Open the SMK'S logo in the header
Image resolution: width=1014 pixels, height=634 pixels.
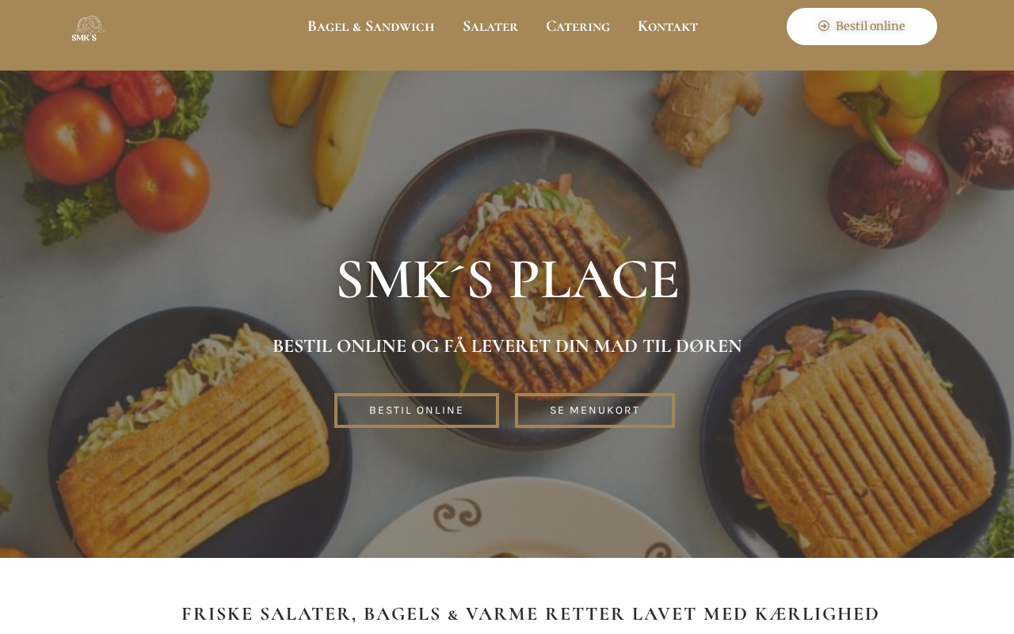point(88,29)
